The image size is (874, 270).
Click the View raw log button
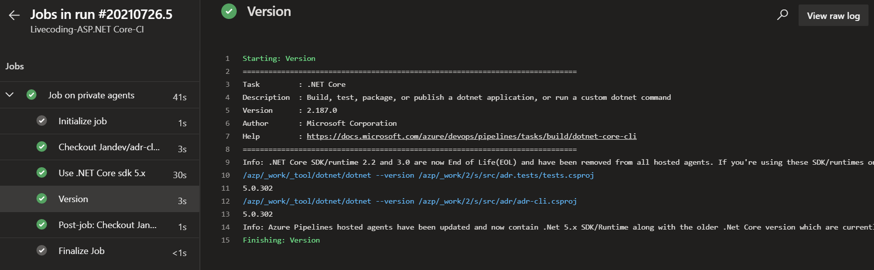click(833, 15)
